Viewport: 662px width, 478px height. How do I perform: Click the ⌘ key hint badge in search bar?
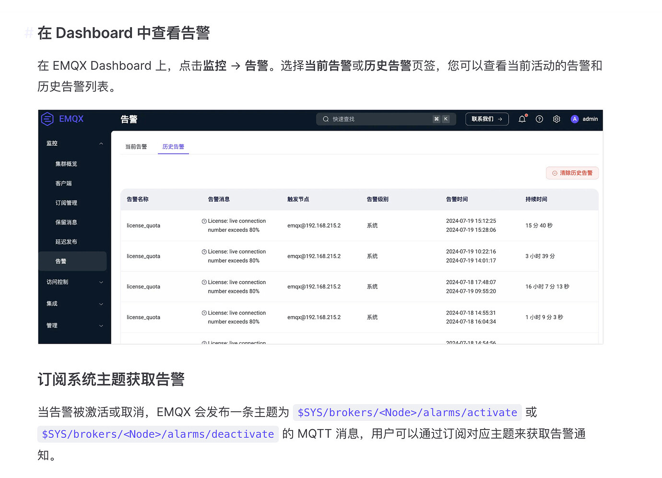(436, 119)
